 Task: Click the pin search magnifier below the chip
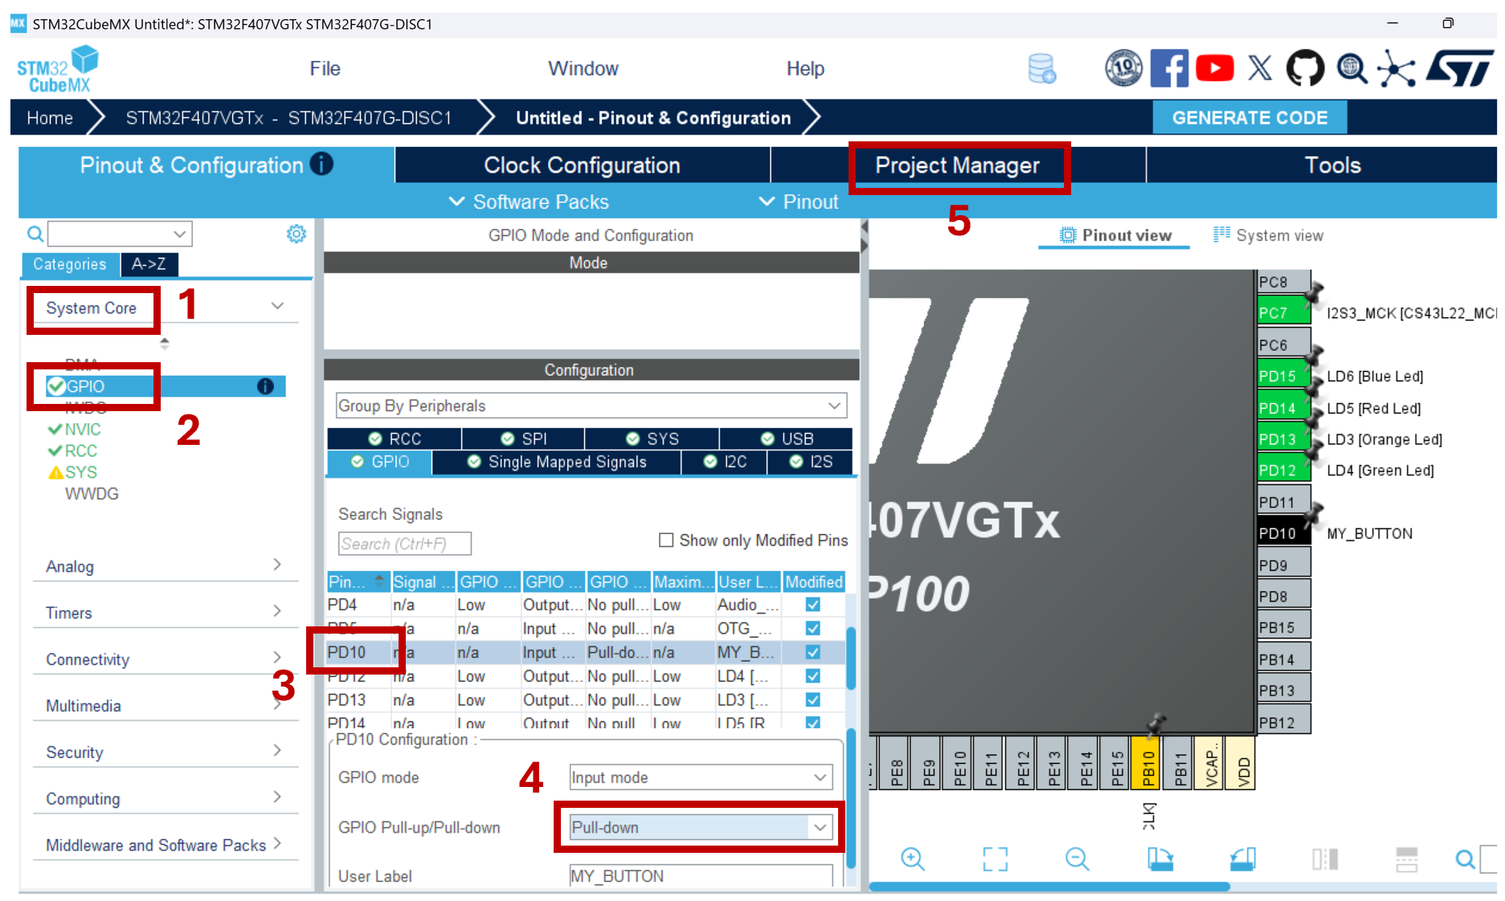(1465, 859)
